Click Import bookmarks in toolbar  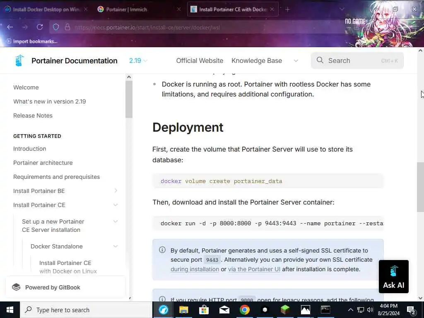coord(32,41)
